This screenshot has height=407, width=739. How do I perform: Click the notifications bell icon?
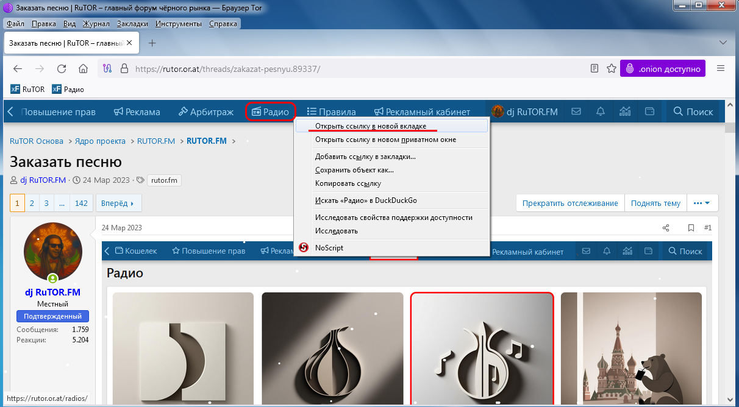click(x=601, y=111)
